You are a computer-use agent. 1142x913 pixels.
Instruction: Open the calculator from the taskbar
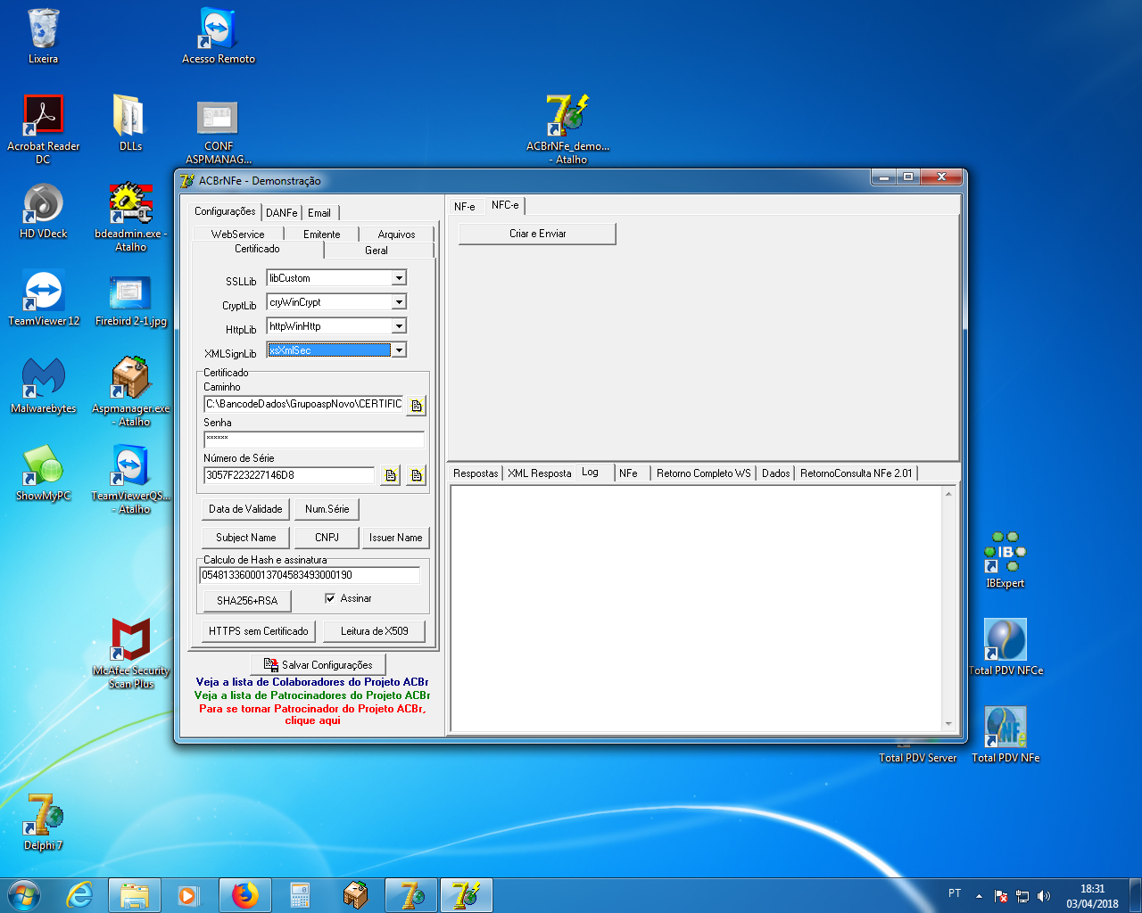click(x=300, y=895)
